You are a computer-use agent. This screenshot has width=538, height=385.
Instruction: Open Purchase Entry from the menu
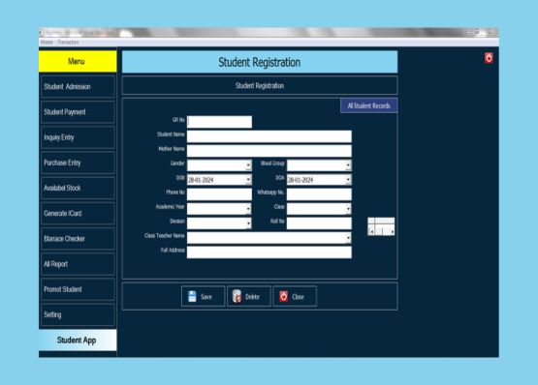[78, 163]
